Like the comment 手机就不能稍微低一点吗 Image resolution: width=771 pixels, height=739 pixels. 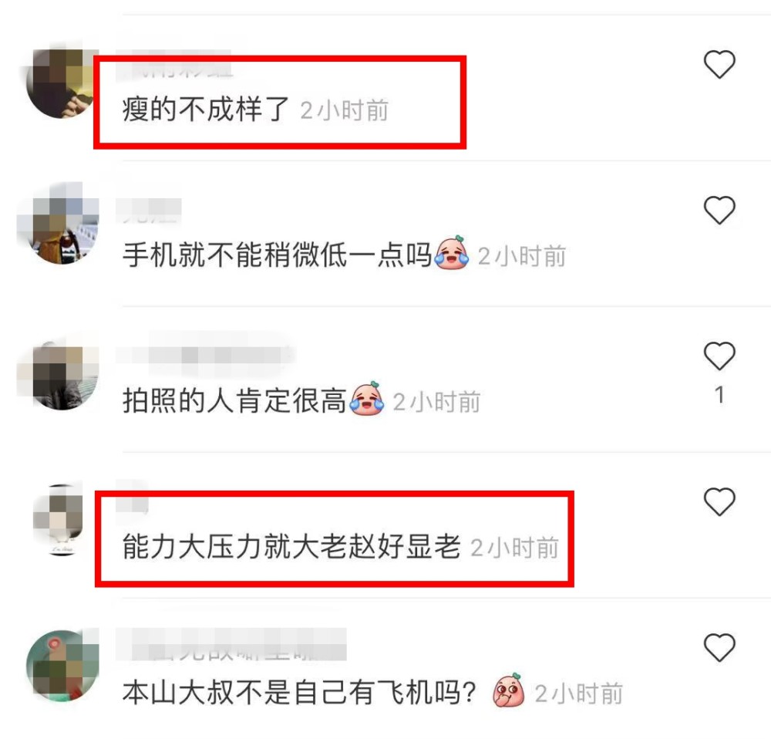[719, 210]
